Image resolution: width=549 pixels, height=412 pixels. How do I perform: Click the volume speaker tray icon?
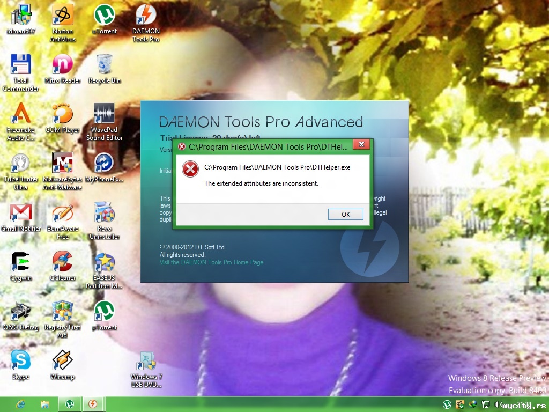pyautogui.click(x=498, y=404)
